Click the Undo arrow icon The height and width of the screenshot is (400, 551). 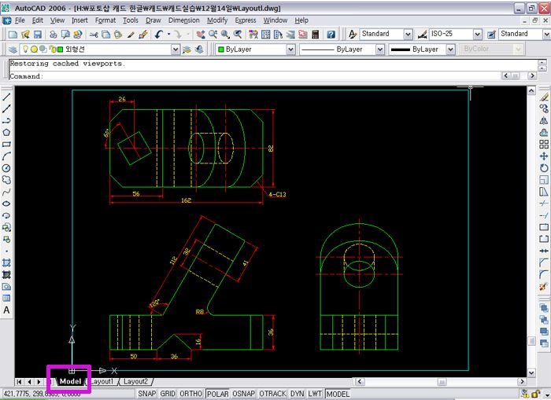coord(159,35)
